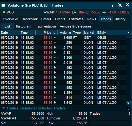Close the Vodafone Trades window
This screenshot has height=126, width=132.
coord(127,5)
